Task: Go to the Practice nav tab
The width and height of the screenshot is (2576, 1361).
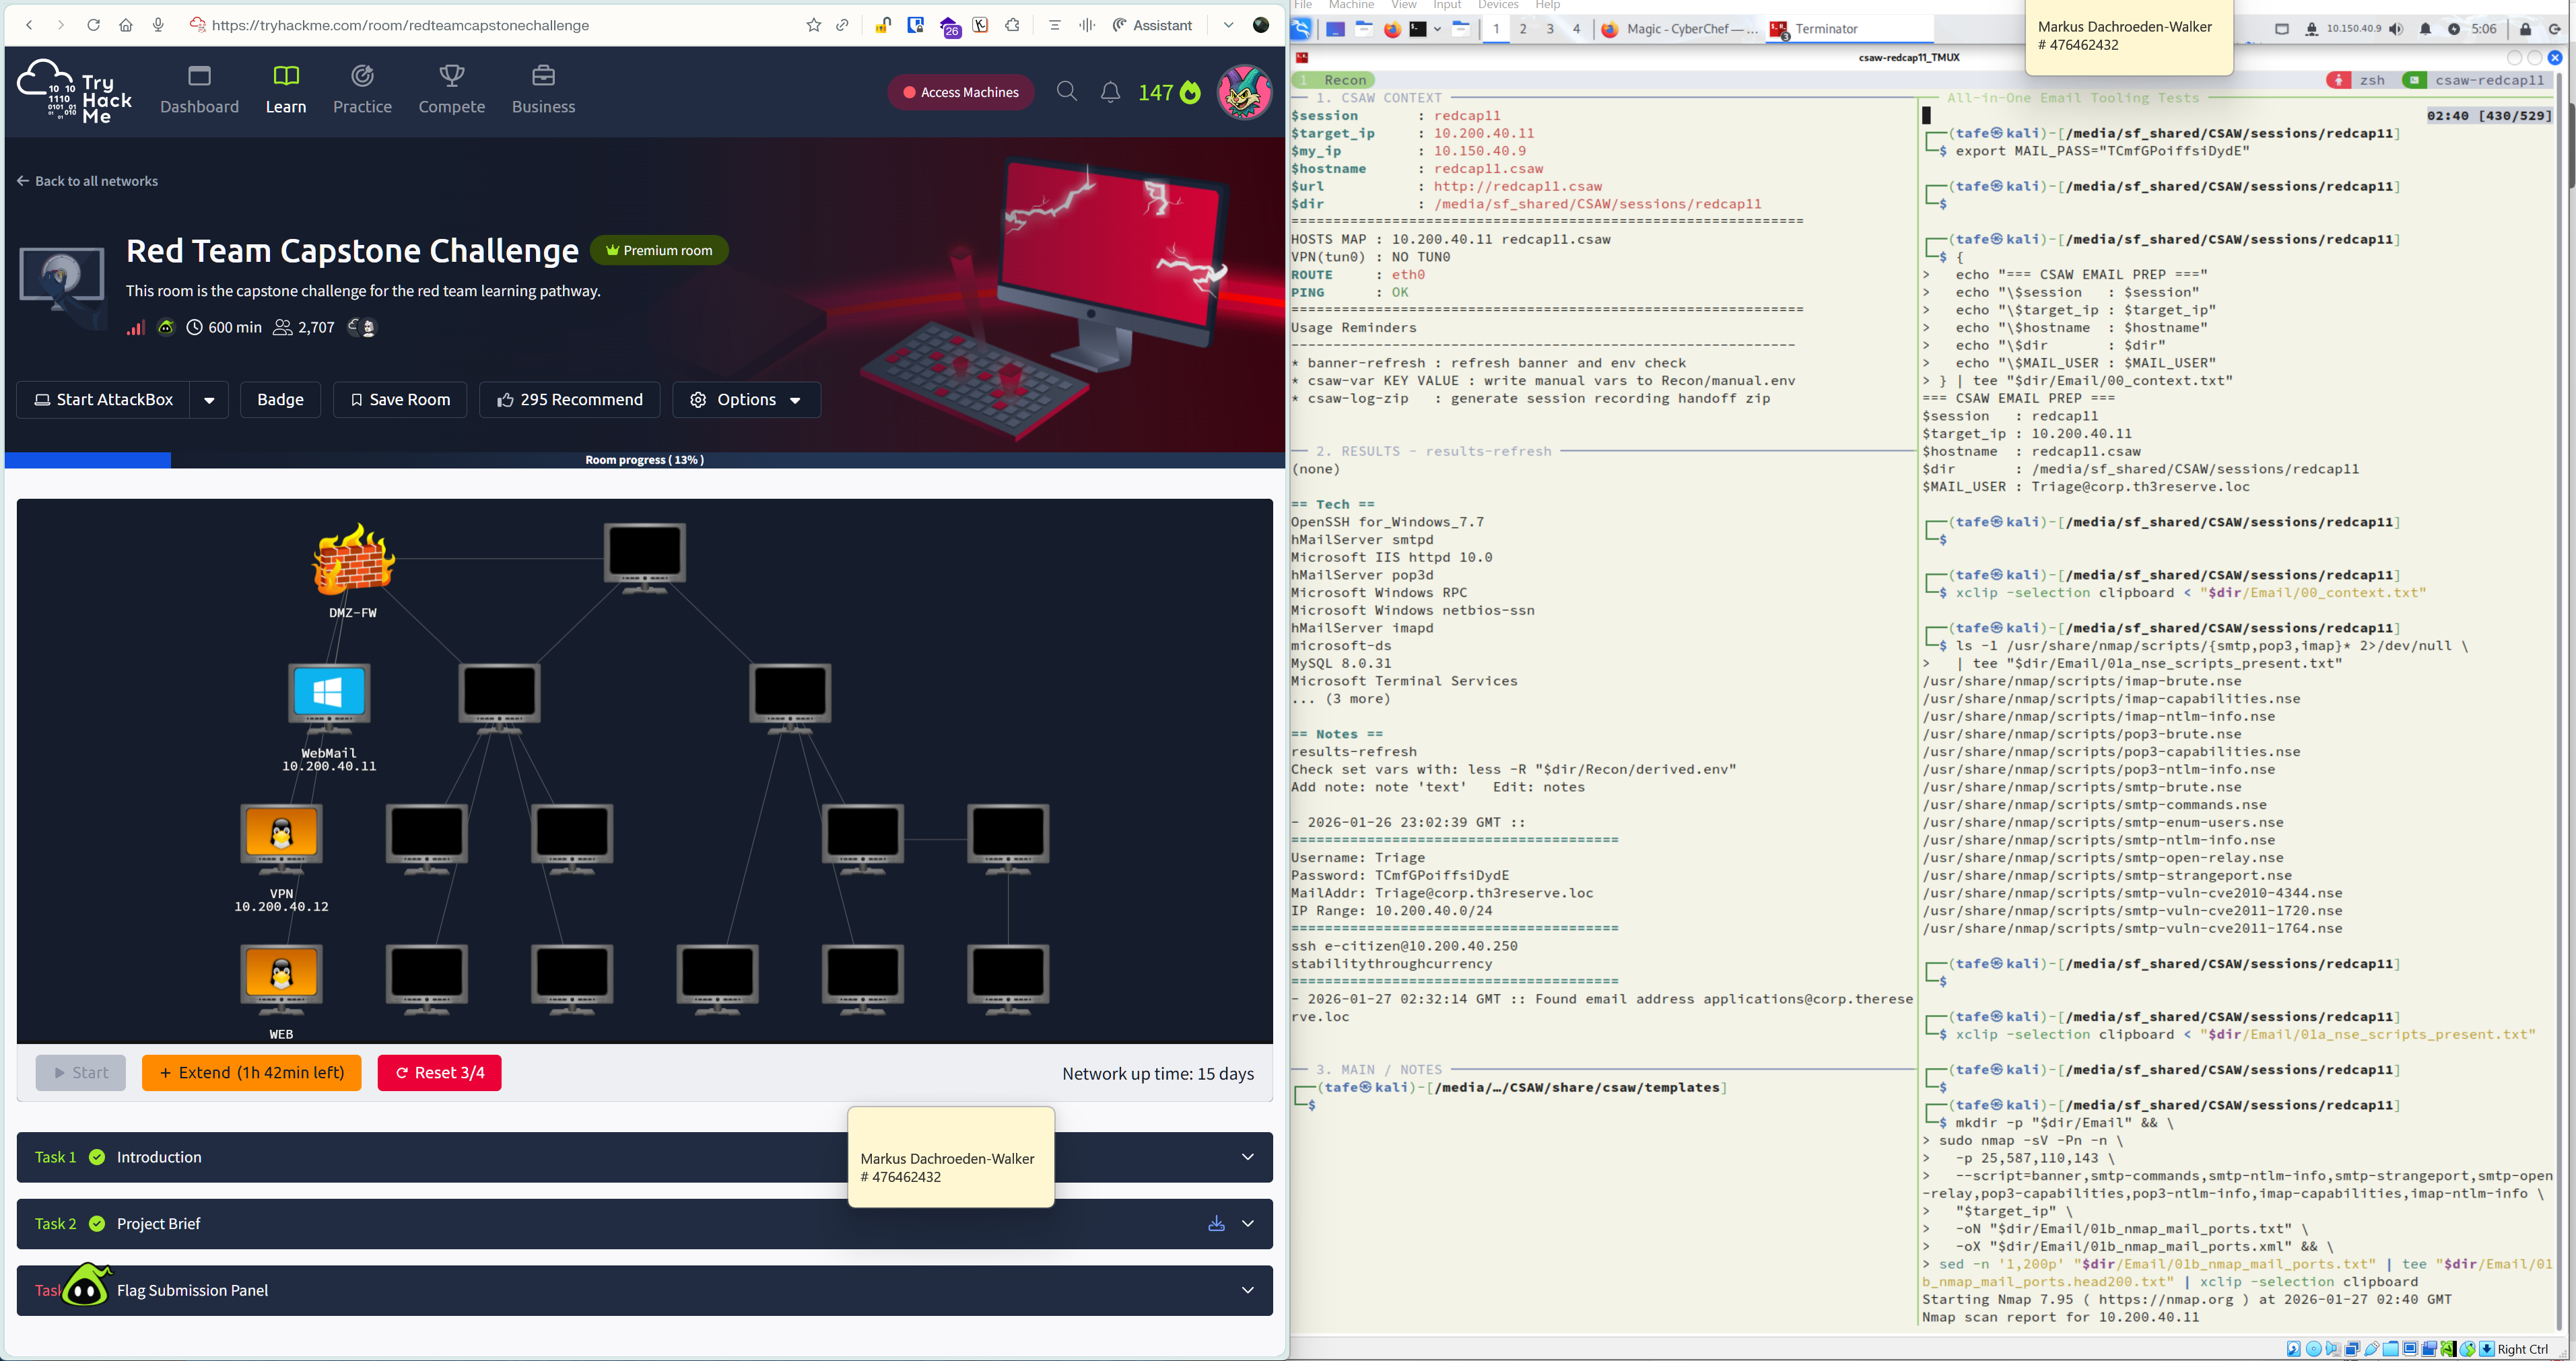Action: point(362,90)
